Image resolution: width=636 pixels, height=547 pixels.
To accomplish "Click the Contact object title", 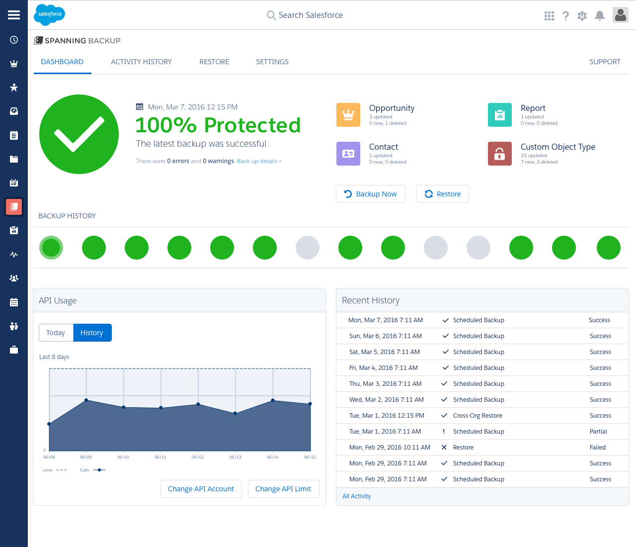I will click(384, 147).
